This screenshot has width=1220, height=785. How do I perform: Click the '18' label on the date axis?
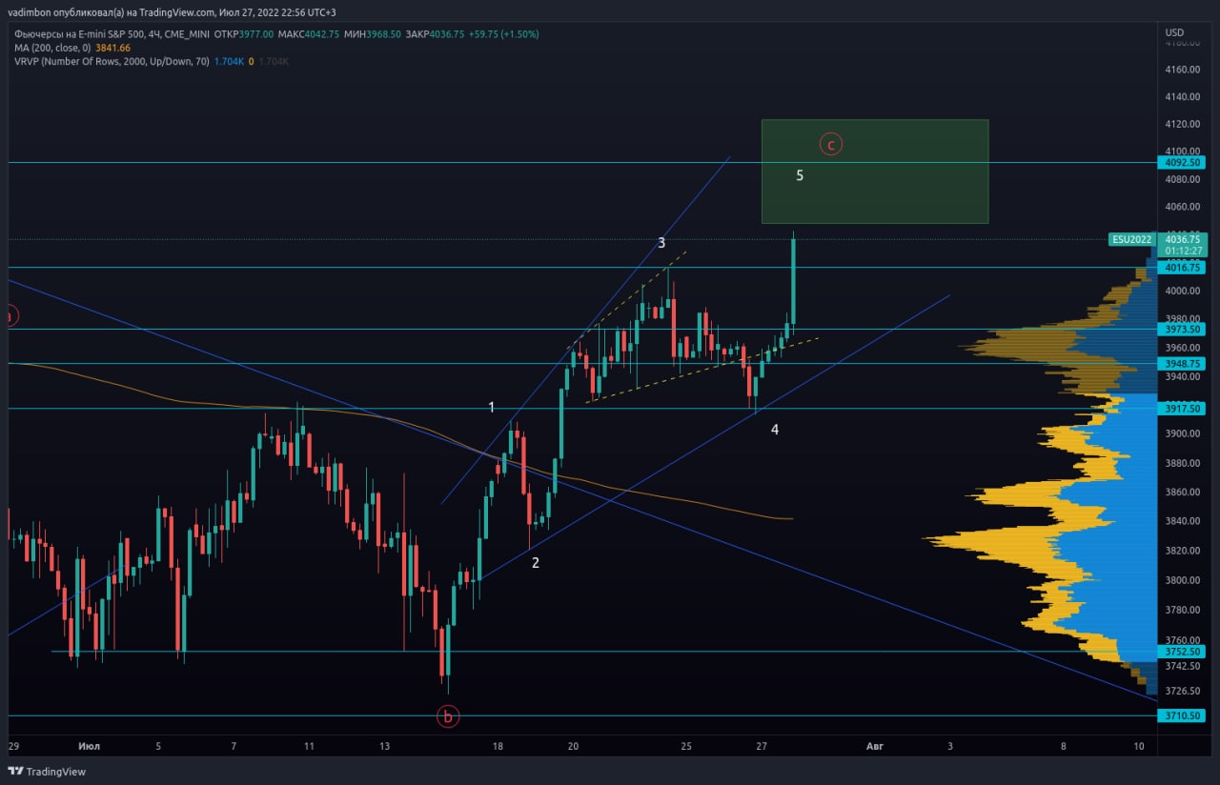498,746
